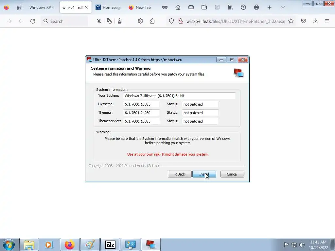The image size is (335, 251).
Task: Click the Your System field
Action: 180,96
